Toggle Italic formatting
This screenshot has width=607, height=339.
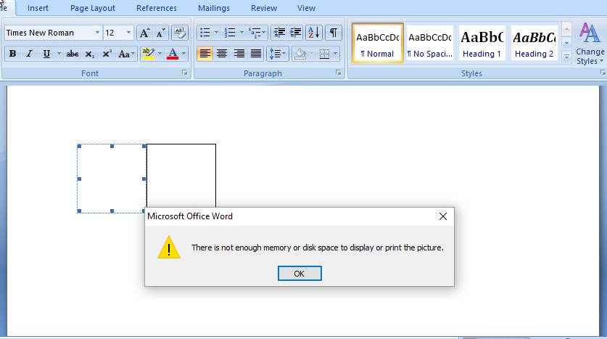[x=30, y=54]
